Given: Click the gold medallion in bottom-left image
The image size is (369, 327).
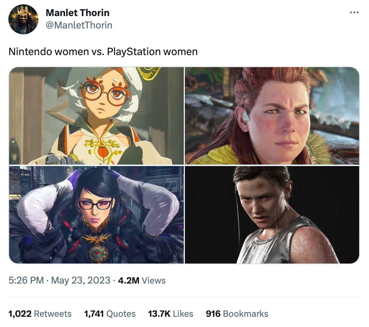Looking at the screenshot, I should tap(98, 252).
